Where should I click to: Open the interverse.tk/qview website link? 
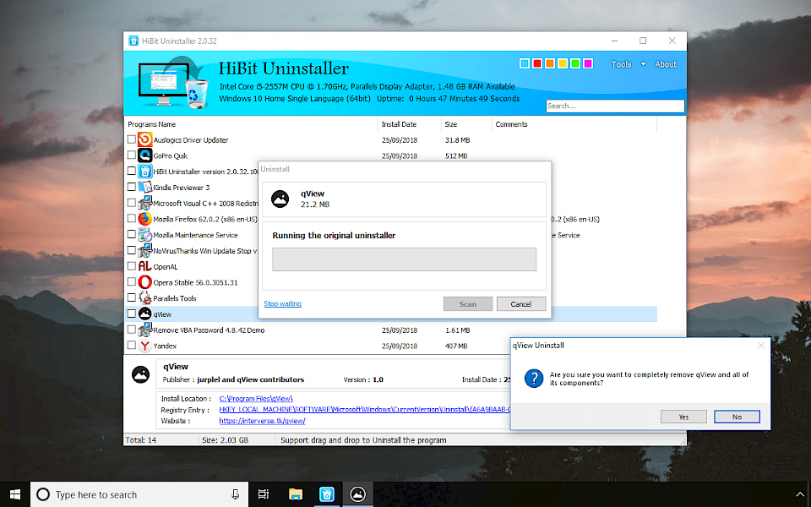click(262, 421)
